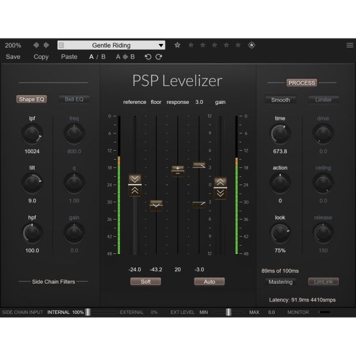Click the side chain internal/external slider
Viewport: 356px width, 356px height.
(88, 312)
